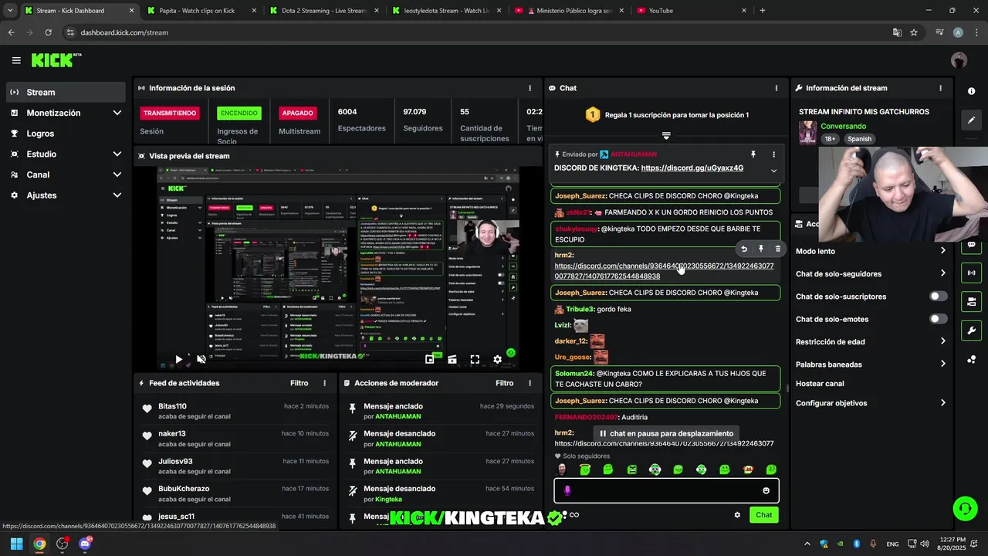
Task: Unpin the DISCORD DE KINGTEKA pinned message
Action: (753, 154)
